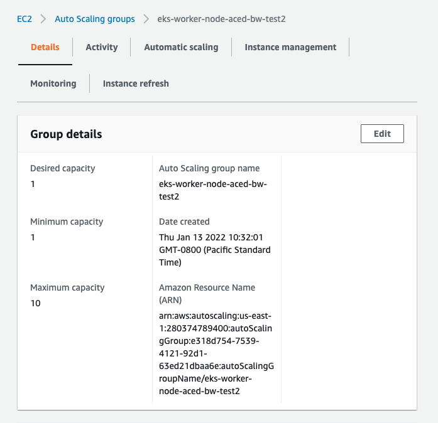The image size is (438, 423).
Task: Click the Edit button in Group details
Action: click(382, 134)
